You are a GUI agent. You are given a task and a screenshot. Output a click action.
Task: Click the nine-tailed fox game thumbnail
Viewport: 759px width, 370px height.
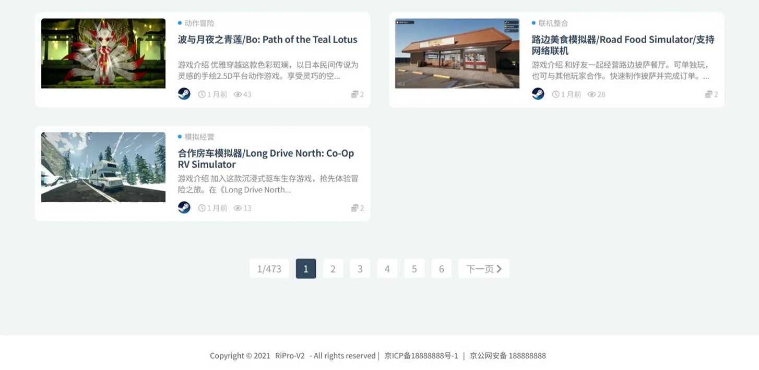click(103, 53)
